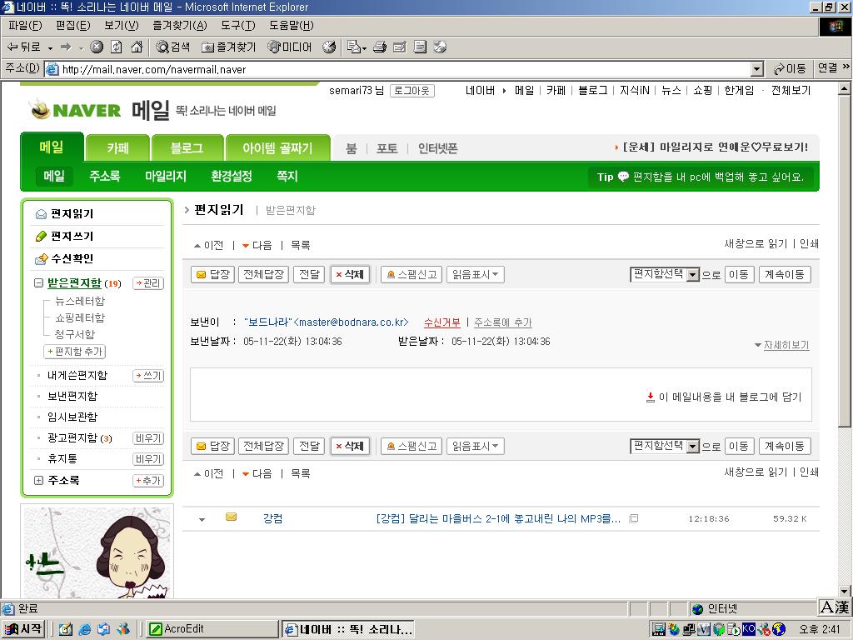Open 편지함선택 combo box above the sender details
The image size is (853, 640).
pos(664,274)
